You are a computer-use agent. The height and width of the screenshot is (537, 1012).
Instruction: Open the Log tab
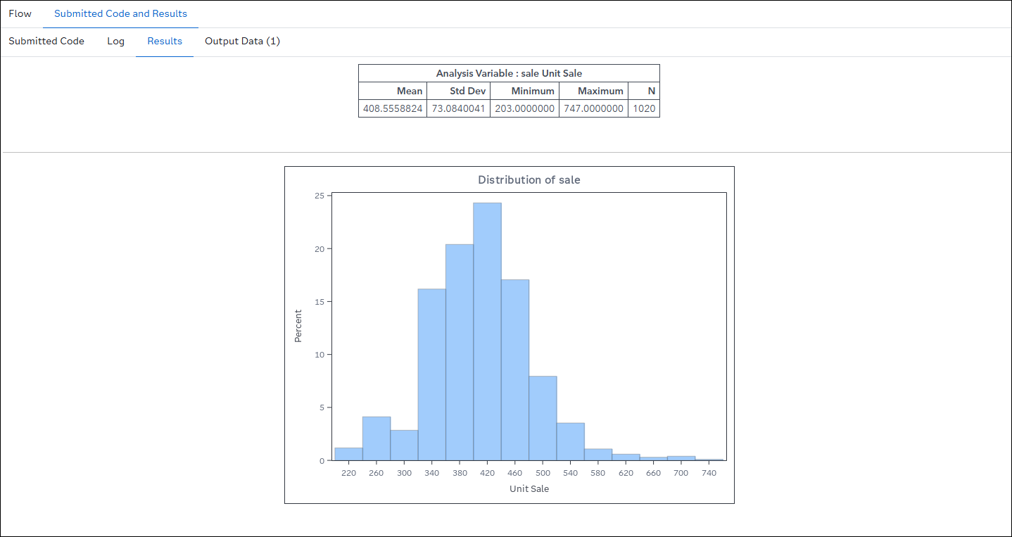coord(115,41)
